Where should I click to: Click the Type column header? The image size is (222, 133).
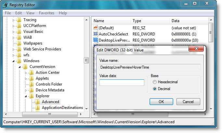150,21
